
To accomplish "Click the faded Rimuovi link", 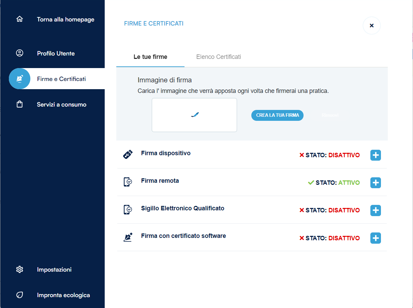I will click(x=330, y=115).
